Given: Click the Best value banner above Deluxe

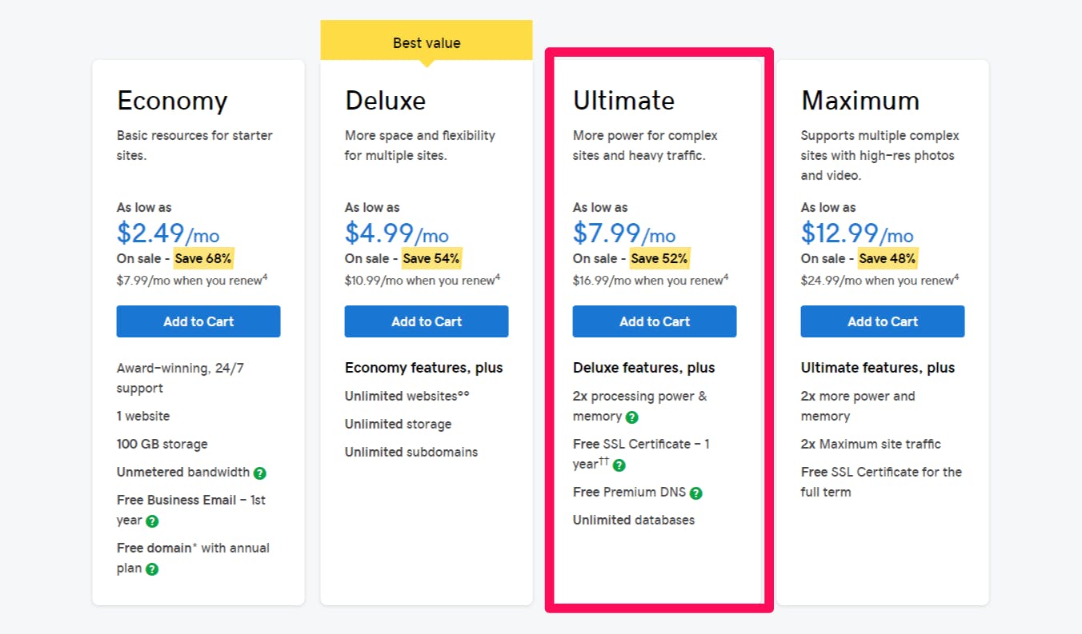Looking at the screenshot, I should [427, 42].
